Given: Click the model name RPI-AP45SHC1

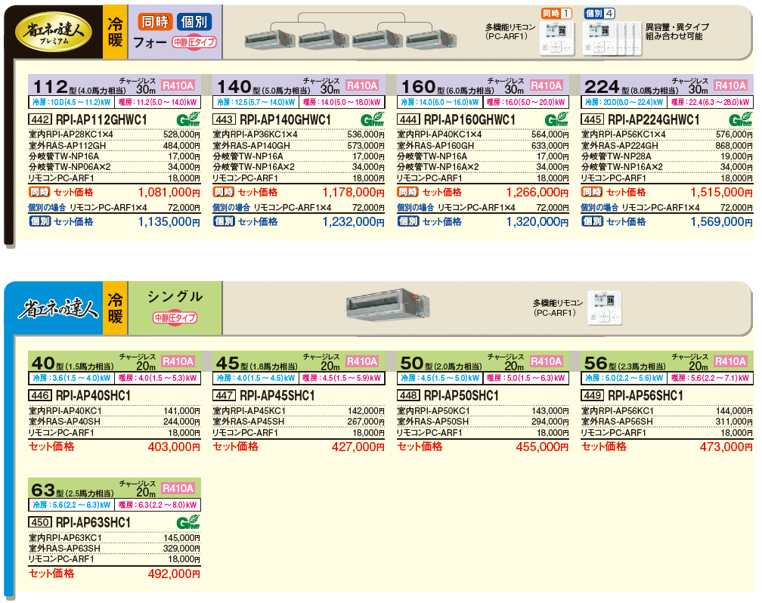Looking at the screenshot, I should coord(277,395).
